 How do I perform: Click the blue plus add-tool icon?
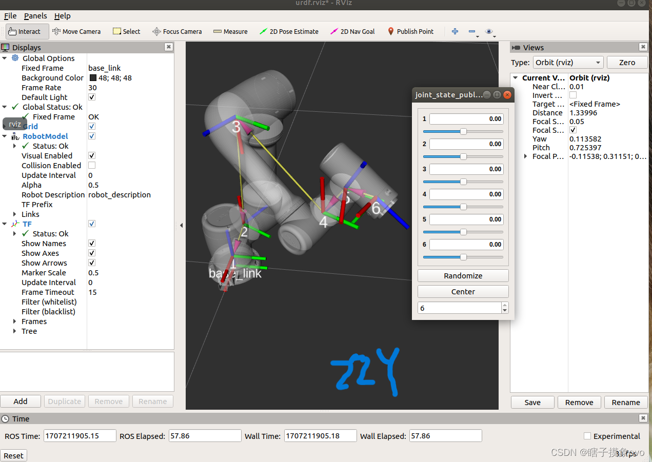(x=455, y=31)
